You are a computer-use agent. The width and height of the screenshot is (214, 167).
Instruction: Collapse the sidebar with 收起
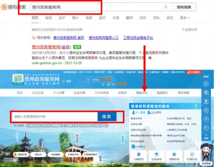point(206,77)
